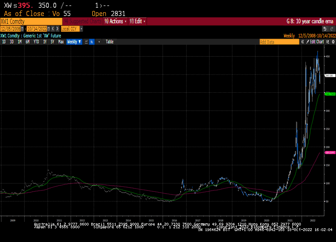Open chart settings gear icon

(333, 42)
